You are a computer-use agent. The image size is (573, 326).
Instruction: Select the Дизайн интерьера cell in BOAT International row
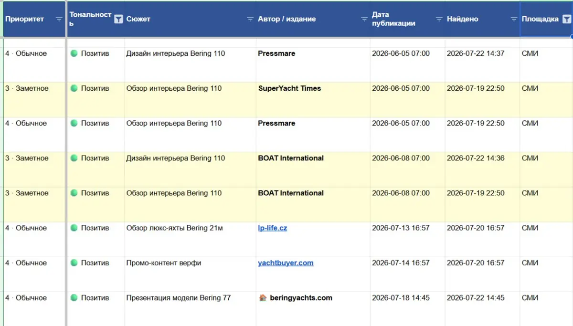[190, 169]
